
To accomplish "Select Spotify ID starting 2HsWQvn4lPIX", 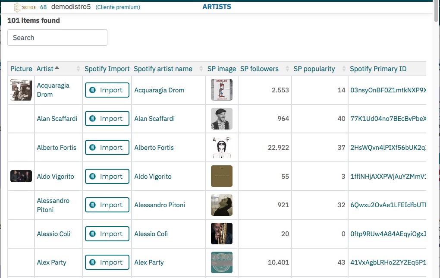I will [x=388, y=148].
